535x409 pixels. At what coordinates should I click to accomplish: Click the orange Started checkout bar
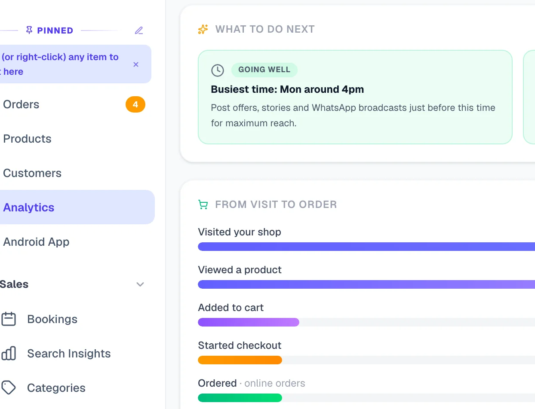[x=240, y=360]
